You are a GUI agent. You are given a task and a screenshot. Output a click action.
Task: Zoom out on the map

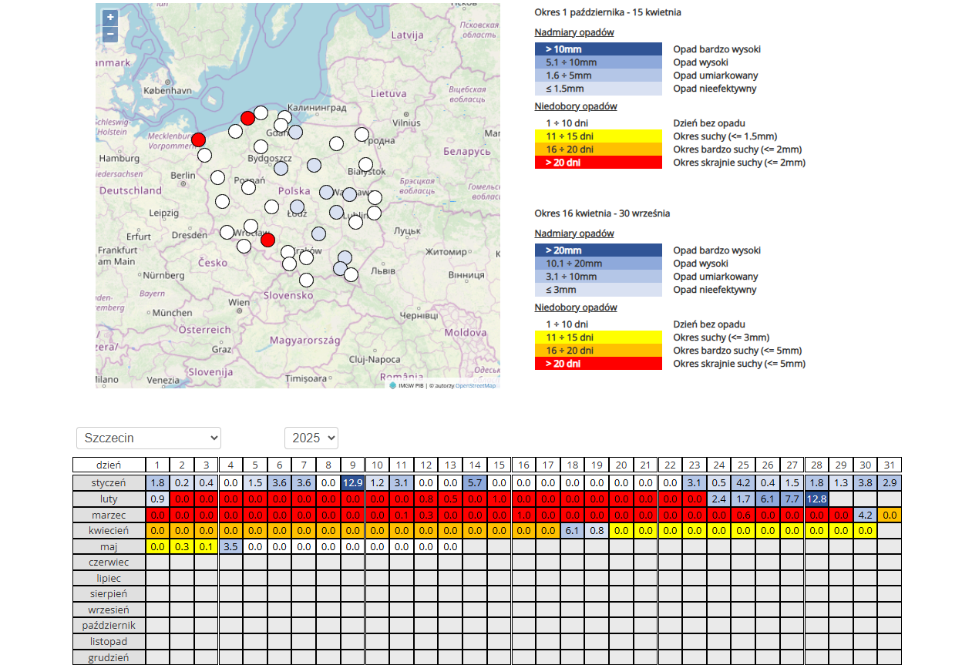pyautogui.click(x=110, y=34)
